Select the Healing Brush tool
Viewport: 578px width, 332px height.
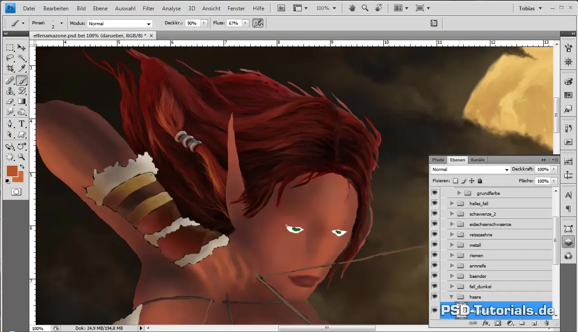9,81
